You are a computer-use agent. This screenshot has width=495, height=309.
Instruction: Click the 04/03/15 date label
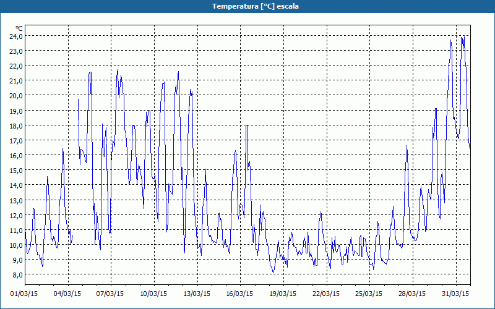pyautogui.click(x=67, y=294)
